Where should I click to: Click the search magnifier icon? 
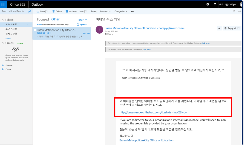[29, 11]
